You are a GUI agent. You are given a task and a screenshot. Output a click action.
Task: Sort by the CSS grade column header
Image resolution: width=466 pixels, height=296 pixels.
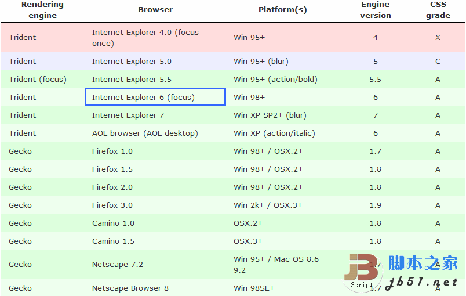[x=438, y=10]
